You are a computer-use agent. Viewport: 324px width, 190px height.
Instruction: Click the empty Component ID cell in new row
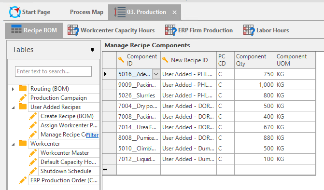[139, 170]
